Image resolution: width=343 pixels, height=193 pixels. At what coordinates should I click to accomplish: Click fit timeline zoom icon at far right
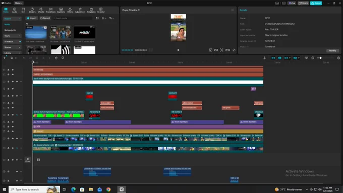click(x=338, y=58)
